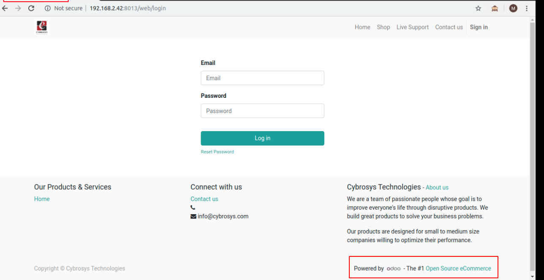Click the browser forward arrow
The image size is (544, 280).
click(x=18, y=8)
